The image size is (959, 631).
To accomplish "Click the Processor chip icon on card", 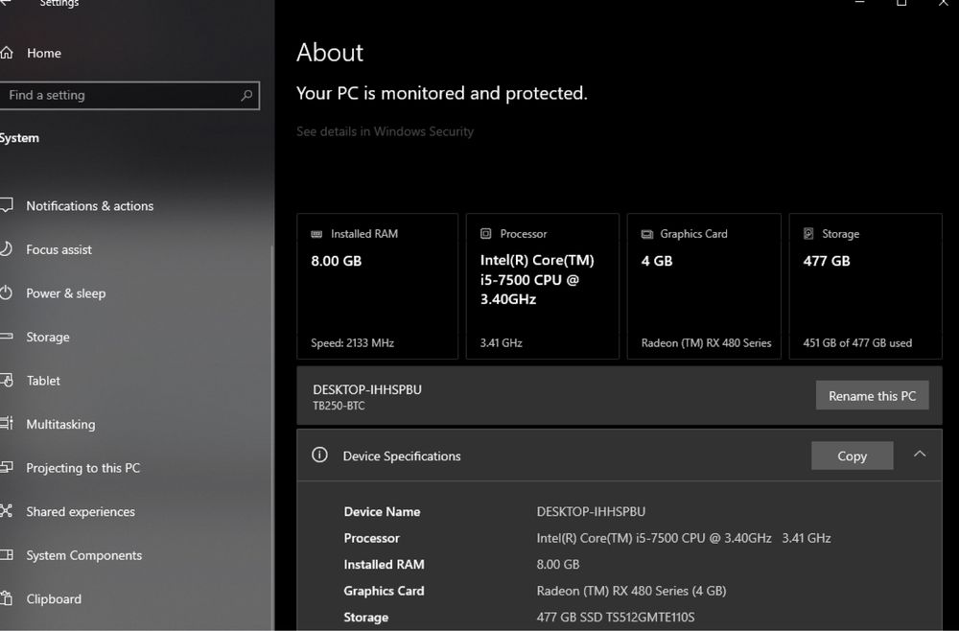I will (485, 234).
